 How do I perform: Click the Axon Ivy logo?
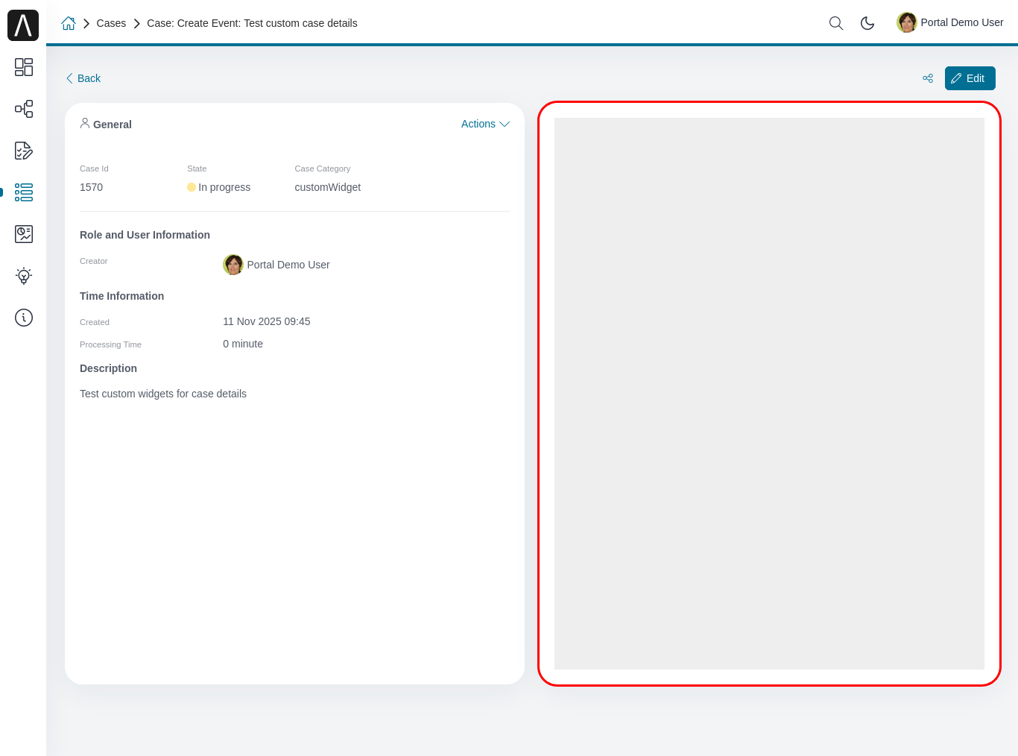coord(22,25)
